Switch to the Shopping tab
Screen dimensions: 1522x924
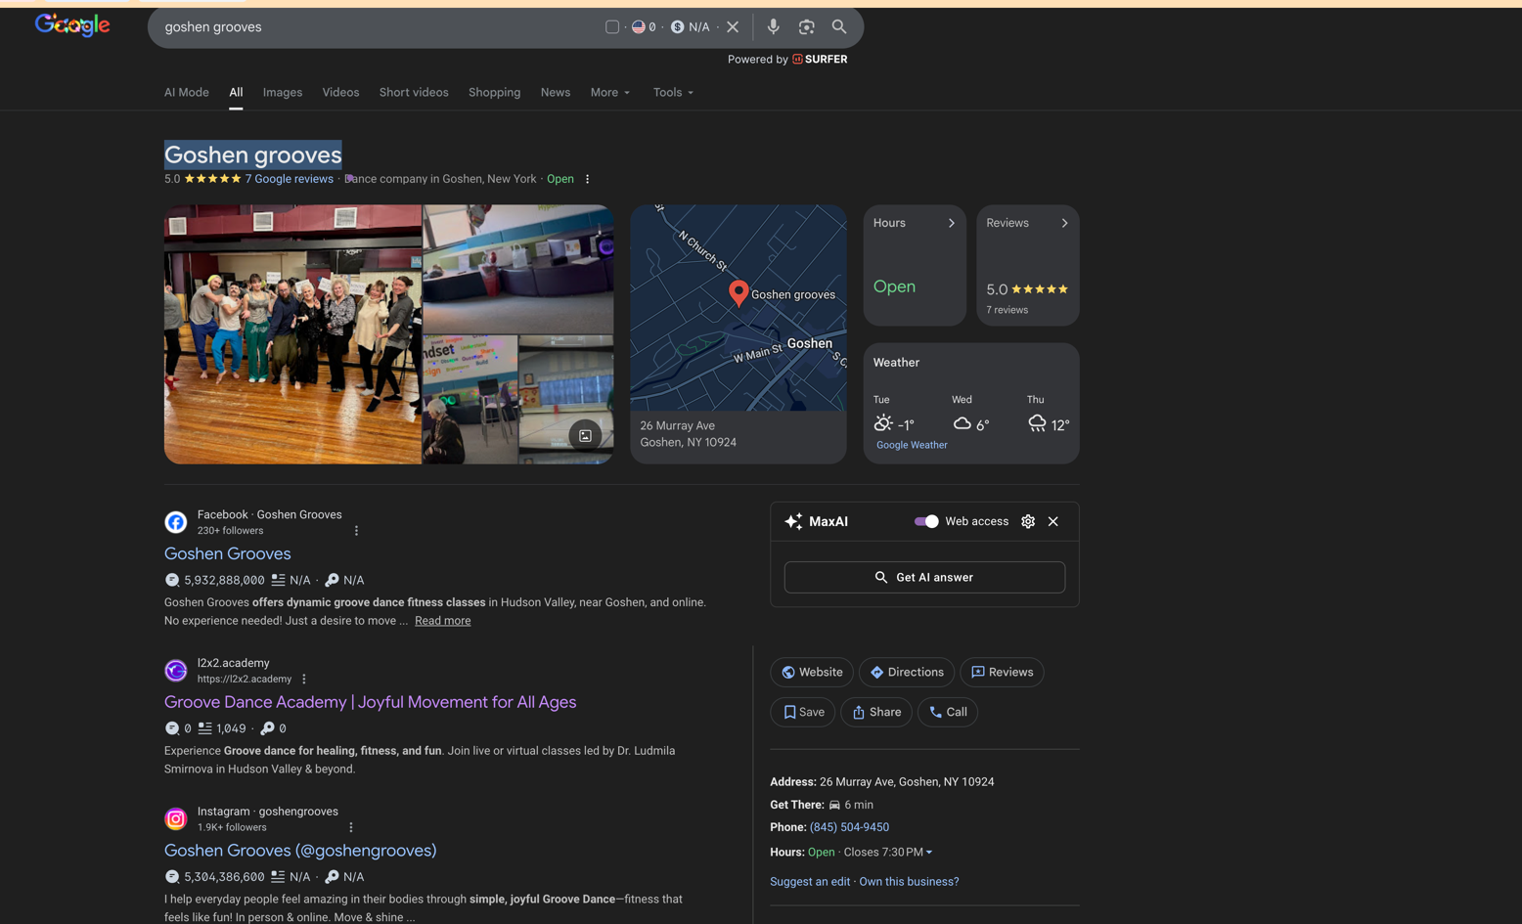click(x=494, y=93)
